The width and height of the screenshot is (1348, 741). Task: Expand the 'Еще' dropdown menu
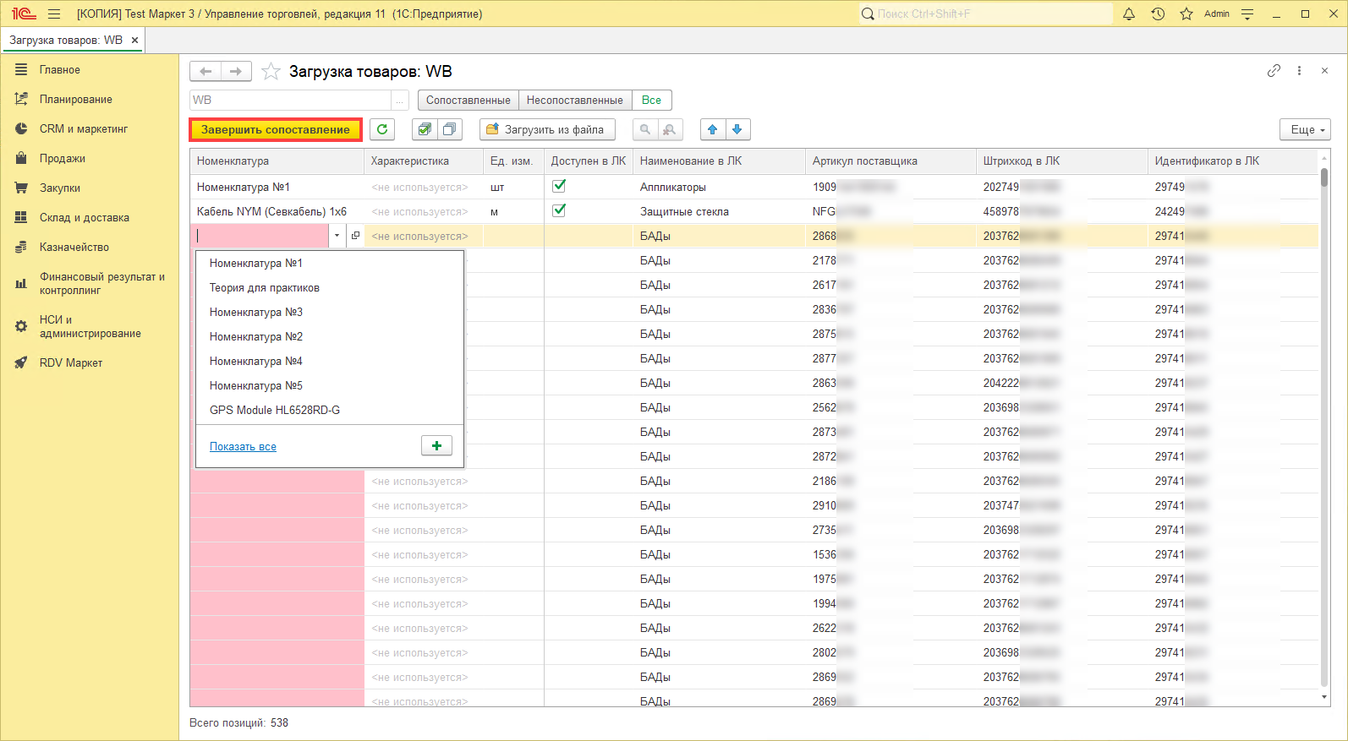[x=1307, y=129]
